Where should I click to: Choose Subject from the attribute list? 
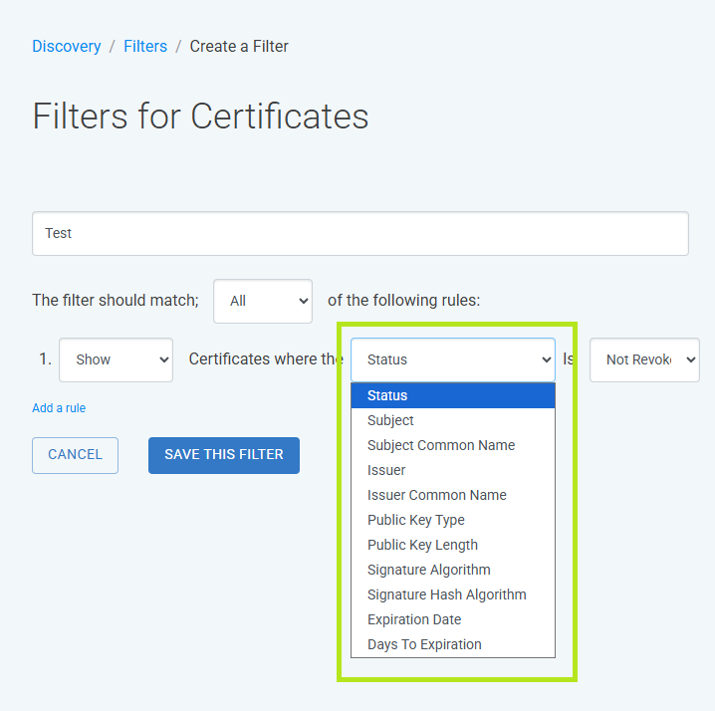tap(453, 420)
